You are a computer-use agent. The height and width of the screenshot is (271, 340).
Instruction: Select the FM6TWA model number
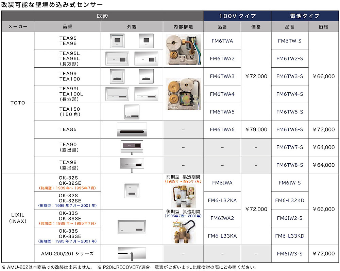click(x=222, y=41)
